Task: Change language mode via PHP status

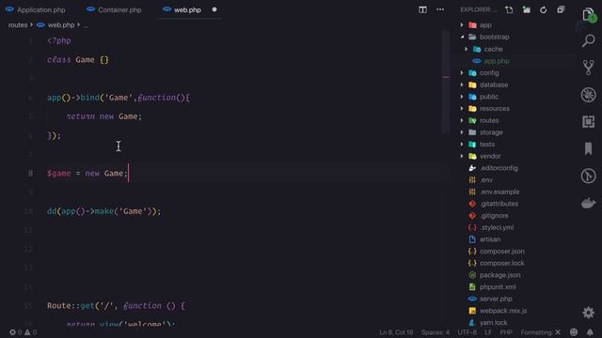Action: [x=506, y=332]
